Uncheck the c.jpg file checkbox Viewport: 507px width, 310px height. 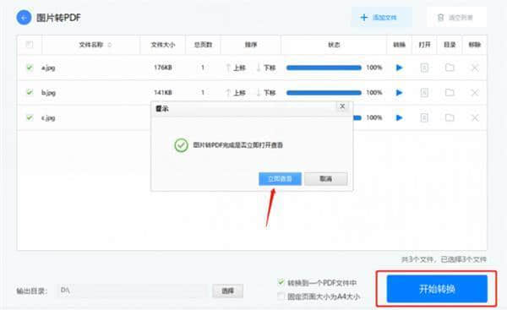click(30, 117)
